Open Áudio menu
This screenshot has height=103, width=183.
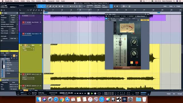click(44, 1)
